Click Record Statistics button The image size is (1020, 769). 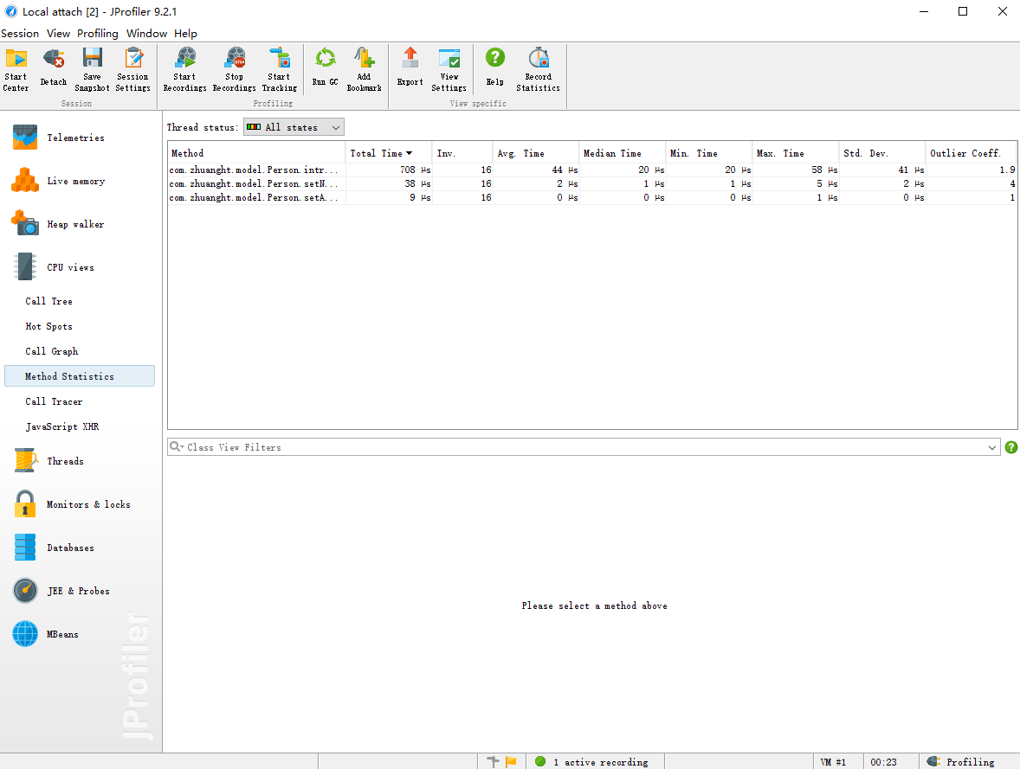coord(538,69)
